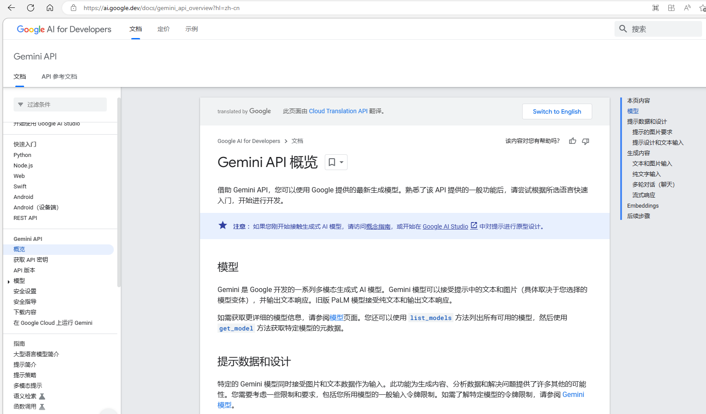The width and height of the screenshot is (706, 414).
Task: Select 概览 in the sidebar
Action: [x=58, y=249]
